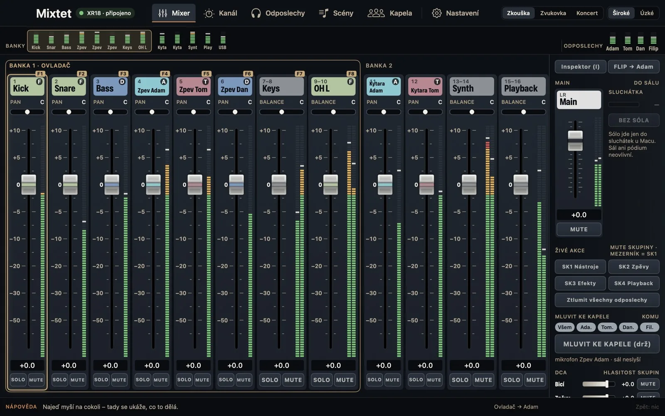Open the Inspektor (I) panel
The height and width of the screenshot is (416, 665).
[x=580, y=67]
